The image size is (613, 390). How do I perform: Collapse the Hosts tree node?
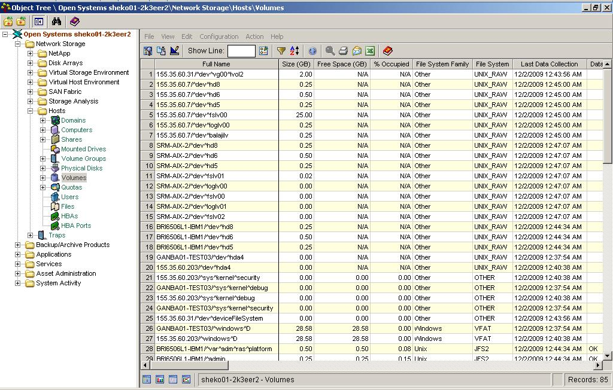31,111
